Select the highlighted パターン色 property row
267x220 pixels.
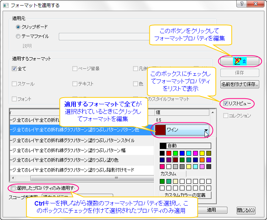point(82,130)
